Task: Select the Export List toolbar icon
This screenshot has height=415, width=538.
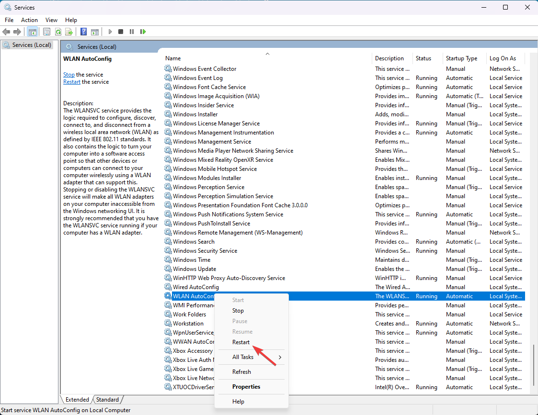Action: point(69,32)
